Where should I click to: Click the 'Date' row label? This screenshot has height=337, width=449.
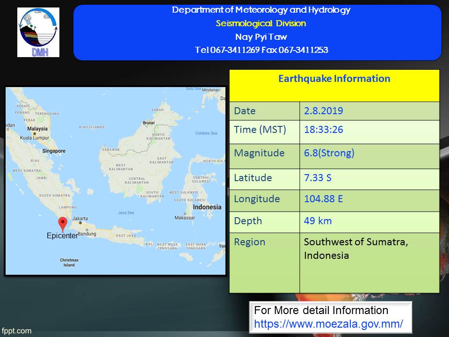point(245,111)
